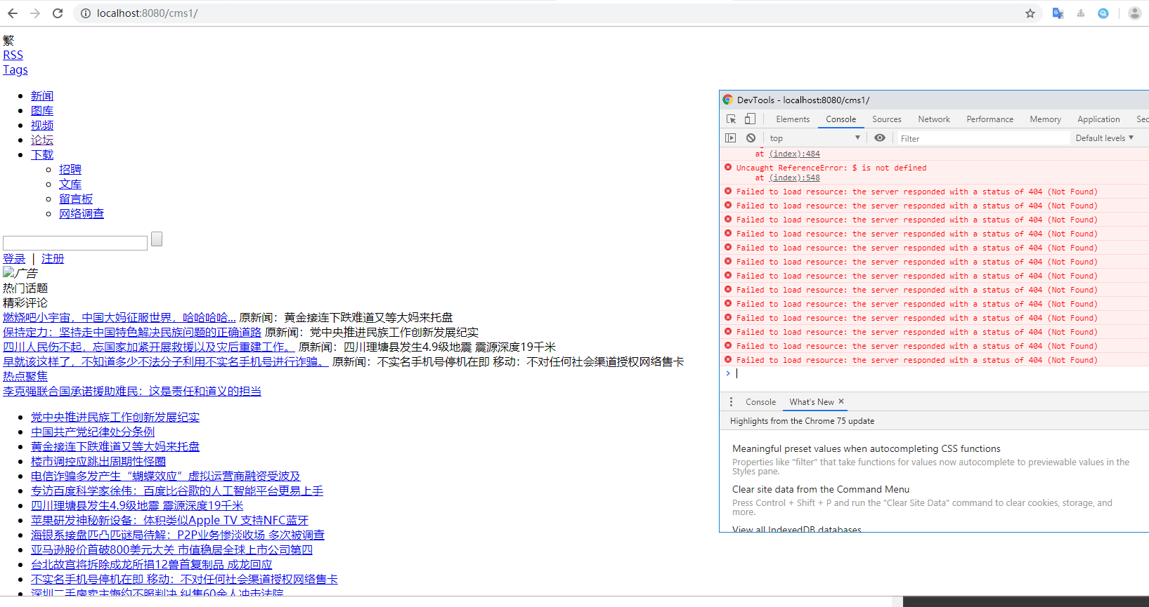Create live expression with eye icon
Image resolution: width=1149 pixels, height=607 pixels.
coord(880,138)
